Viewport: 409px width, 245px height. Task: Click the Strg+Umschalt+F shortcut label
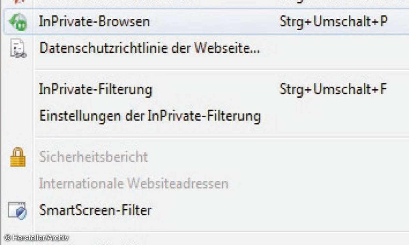point(333,89)
